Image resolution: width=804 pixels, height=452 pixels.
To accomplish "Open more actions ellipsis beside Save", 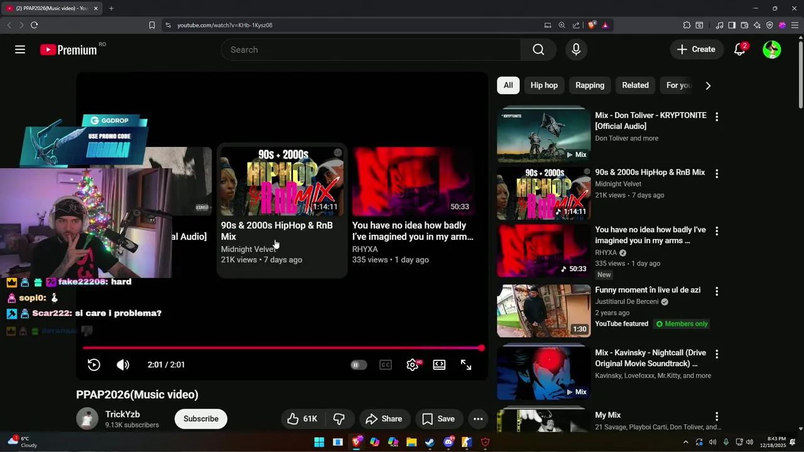I will pos(478,419).
